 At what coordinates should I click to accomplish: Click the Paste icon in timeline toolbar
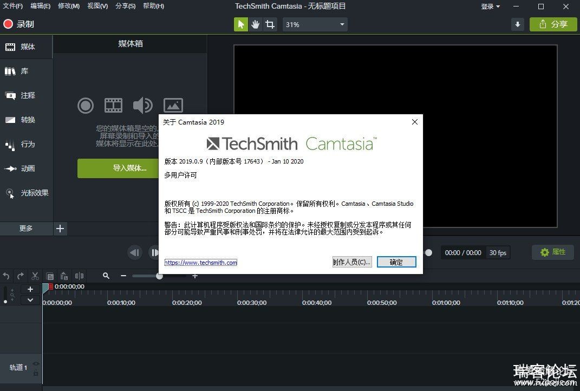[64, 276]
